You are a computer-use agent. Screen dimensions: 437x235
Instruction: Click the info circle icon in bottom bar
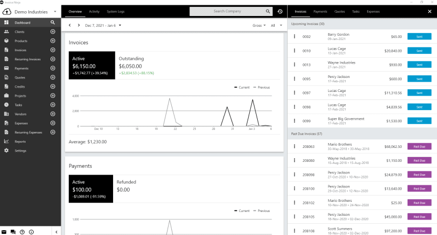pyautogui.click(x=31, y=232)
